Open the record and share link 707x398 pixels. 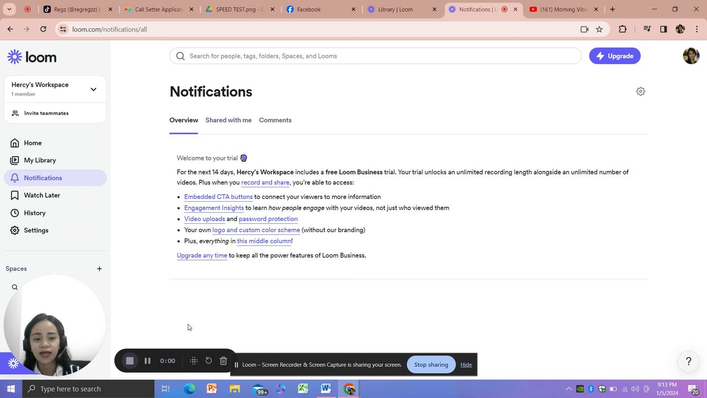pos(265,182)
